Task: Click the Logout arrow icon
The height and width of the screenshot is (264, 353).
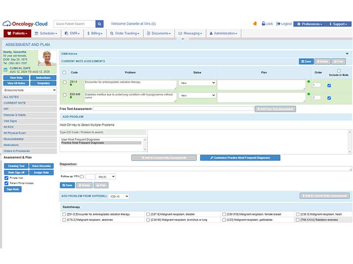Action: (x=278, y=24)
